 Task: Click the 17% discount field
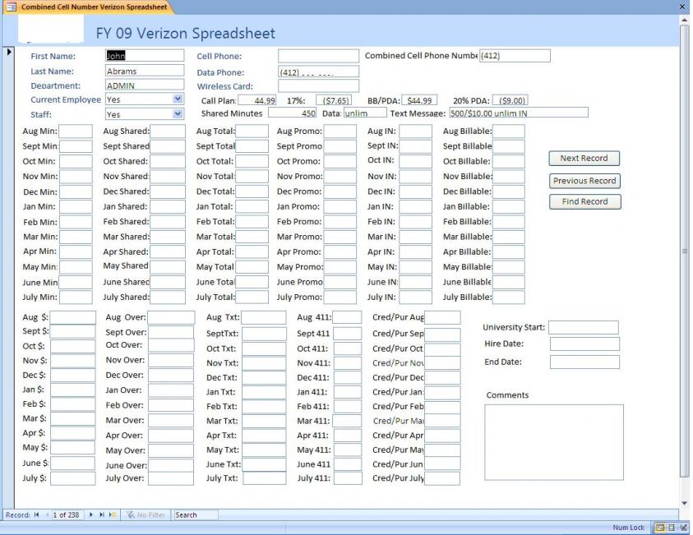pyautogui.click(x=334, y=100)
